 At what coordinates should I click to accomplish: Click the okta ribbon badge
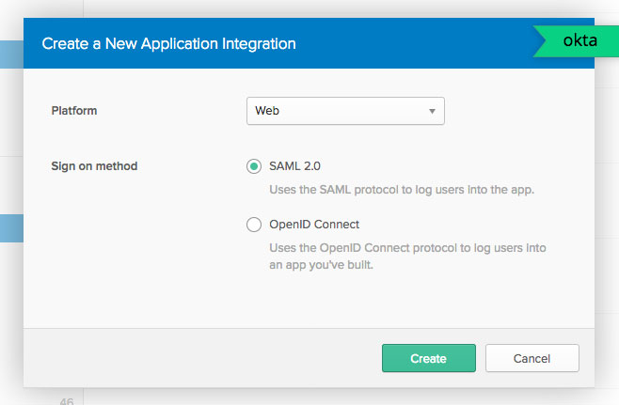(578, 41)
